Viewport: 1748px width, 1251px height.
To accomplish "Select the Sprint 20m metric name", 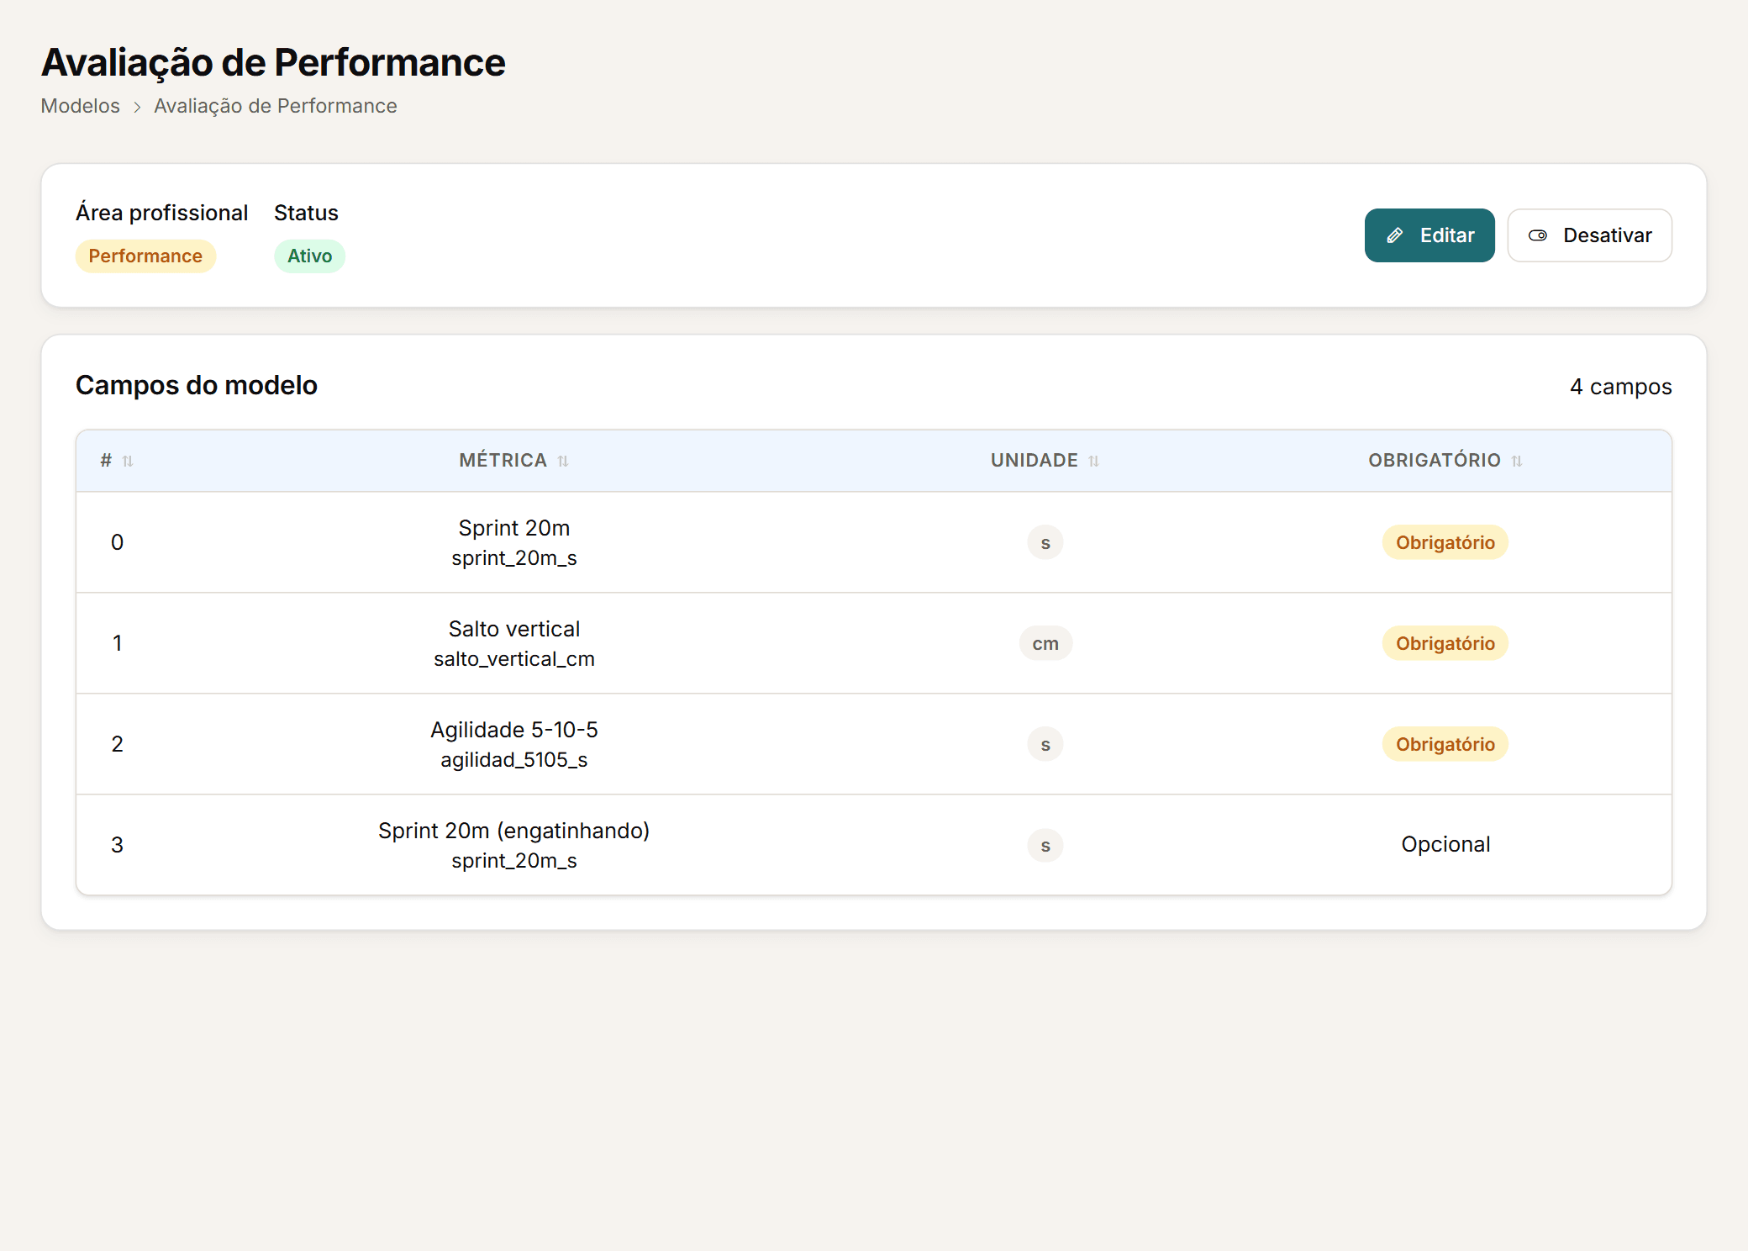I will click(514, 528).
